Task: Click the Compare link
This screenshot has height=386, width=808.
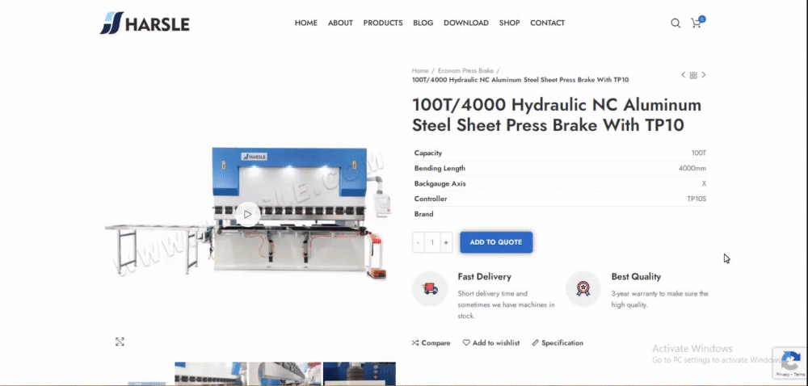Action: pos(431,342)
